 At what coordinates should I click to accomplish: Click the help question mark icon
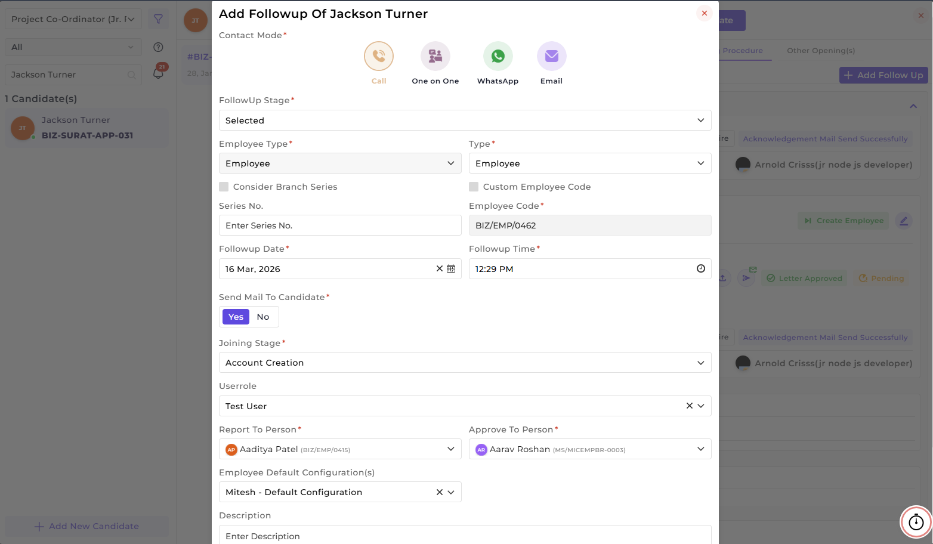tap(158, 47)
